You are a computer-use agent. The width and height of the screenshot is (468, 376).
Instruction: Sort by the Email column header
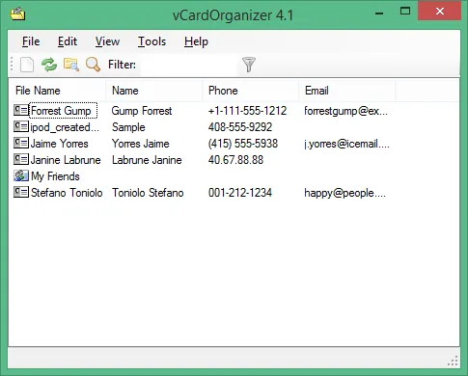tap(346, 91)
